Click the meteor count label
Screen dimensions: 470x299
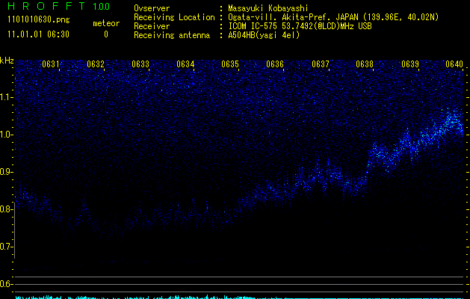click(106, 23)
